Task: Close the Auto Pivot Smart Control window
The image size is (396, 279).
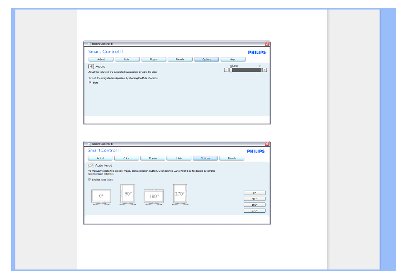Action: [x=267, y=144]
